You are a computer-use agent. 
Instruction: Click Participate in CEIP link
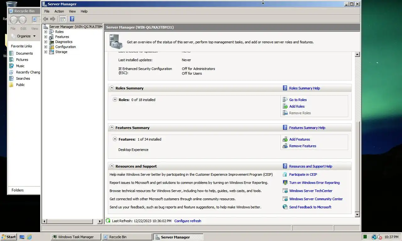click(303, 174)
